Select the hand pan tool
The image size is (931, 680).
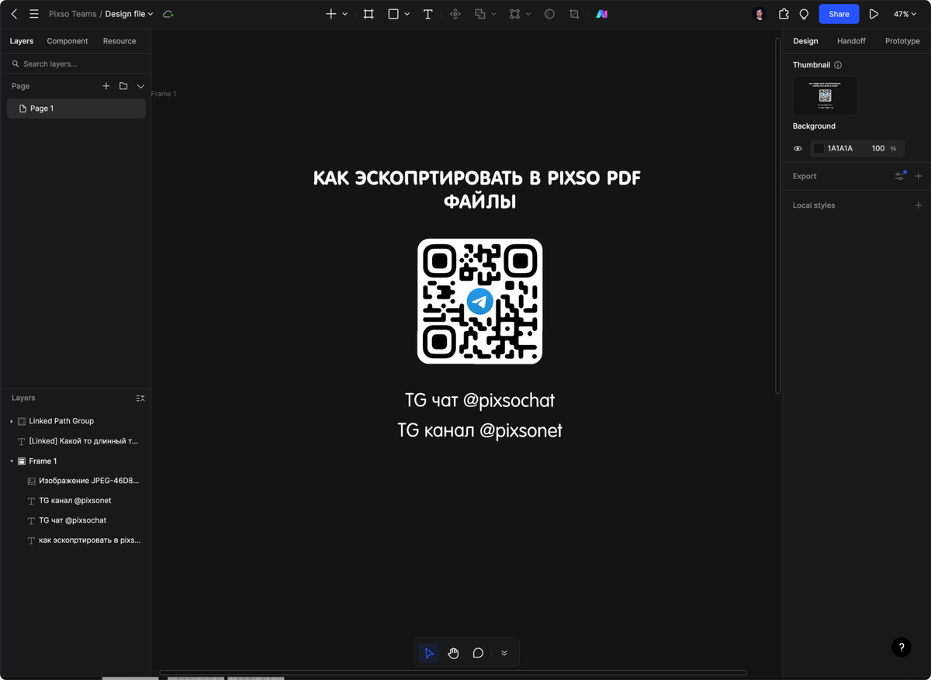[x=454, y=653]
